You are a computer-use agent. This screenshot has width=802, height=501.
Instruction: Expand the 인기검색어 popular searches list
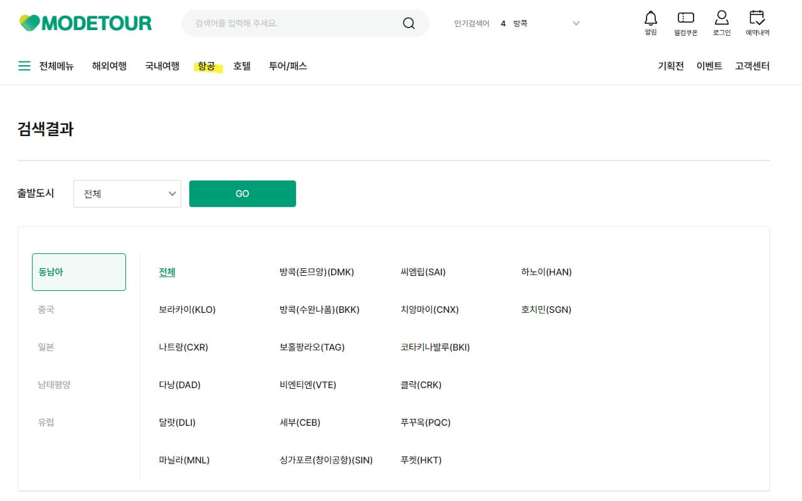(x=576, y=23)
